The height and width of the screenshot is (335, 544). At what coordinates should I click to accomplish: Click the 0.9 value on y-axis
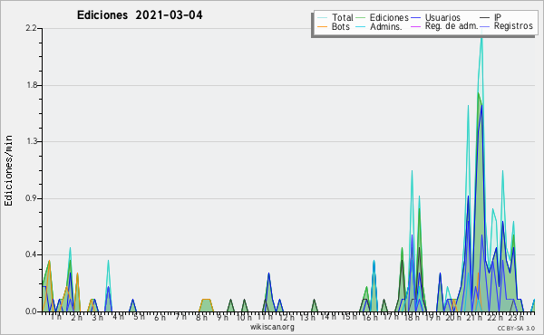click(31, 198)
